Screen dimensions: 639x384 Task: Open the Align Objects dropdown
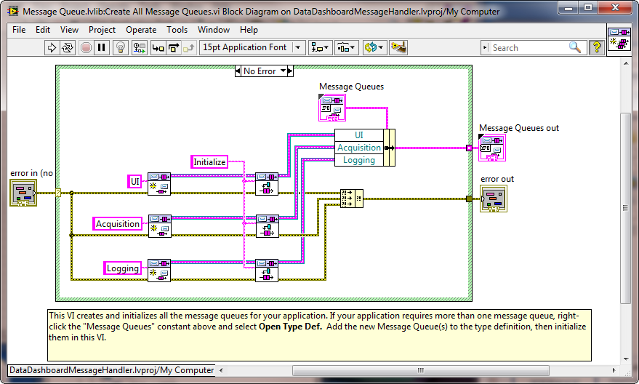pos(320,47)
